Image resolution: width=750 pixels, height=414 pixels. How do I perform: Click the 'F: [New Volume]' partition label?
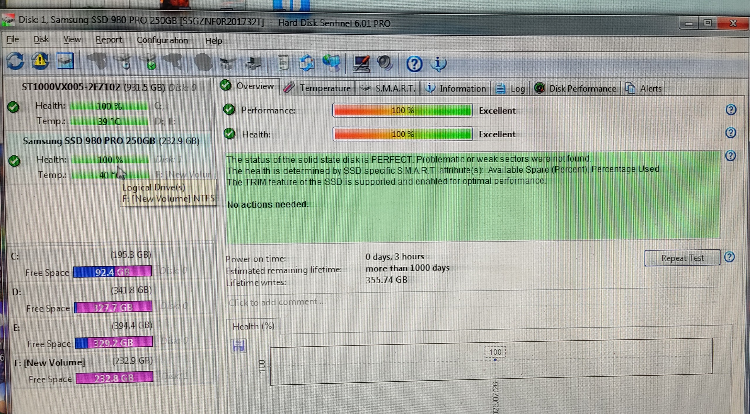[x=50, y=363]
